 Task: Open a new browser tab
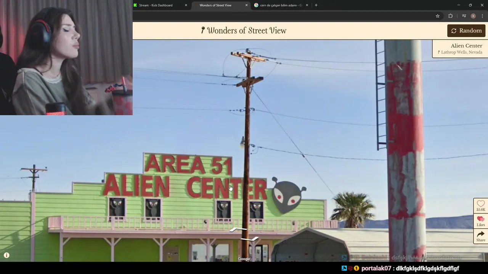[316, 5]
